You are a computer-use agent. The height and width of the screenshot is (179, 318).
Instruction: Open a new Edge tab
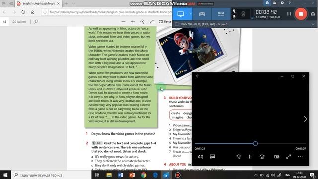click(66, 3)
